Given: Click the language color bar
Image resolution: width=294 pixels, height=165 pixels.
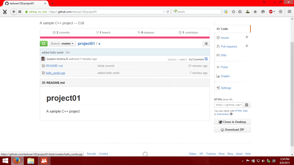Looking at the screenshot, I should point(125,38).
